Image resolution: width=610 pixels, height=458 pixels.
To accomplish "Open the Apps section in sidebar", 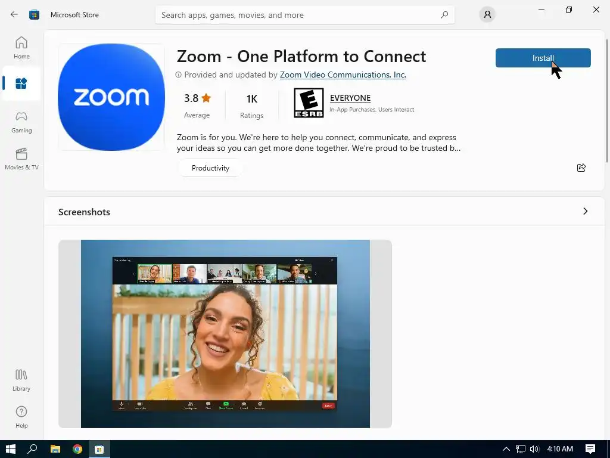I will tap(21, 83).
